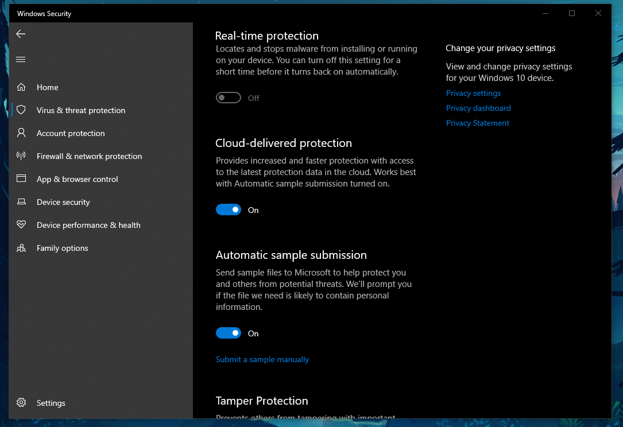Click the Home house icon

[21, 87]
